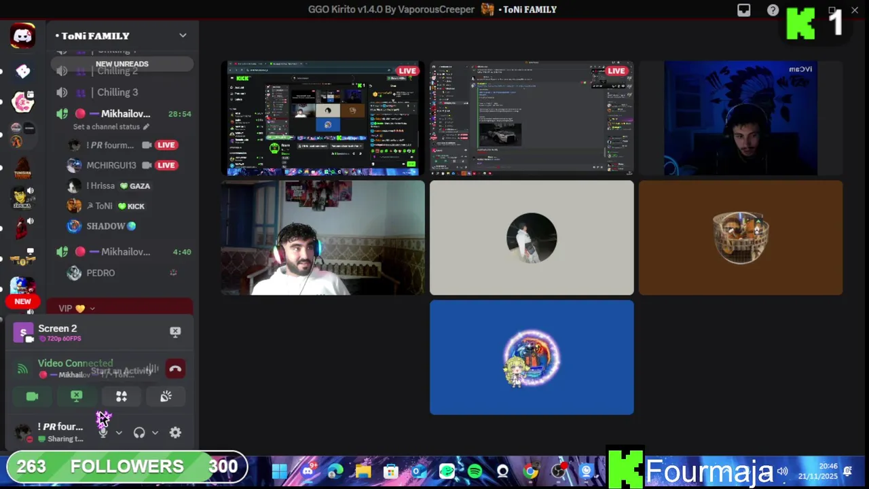Click Set a channel status link
Image resolution: width=869 pixels, height=489 pixels.
point(111,127)
